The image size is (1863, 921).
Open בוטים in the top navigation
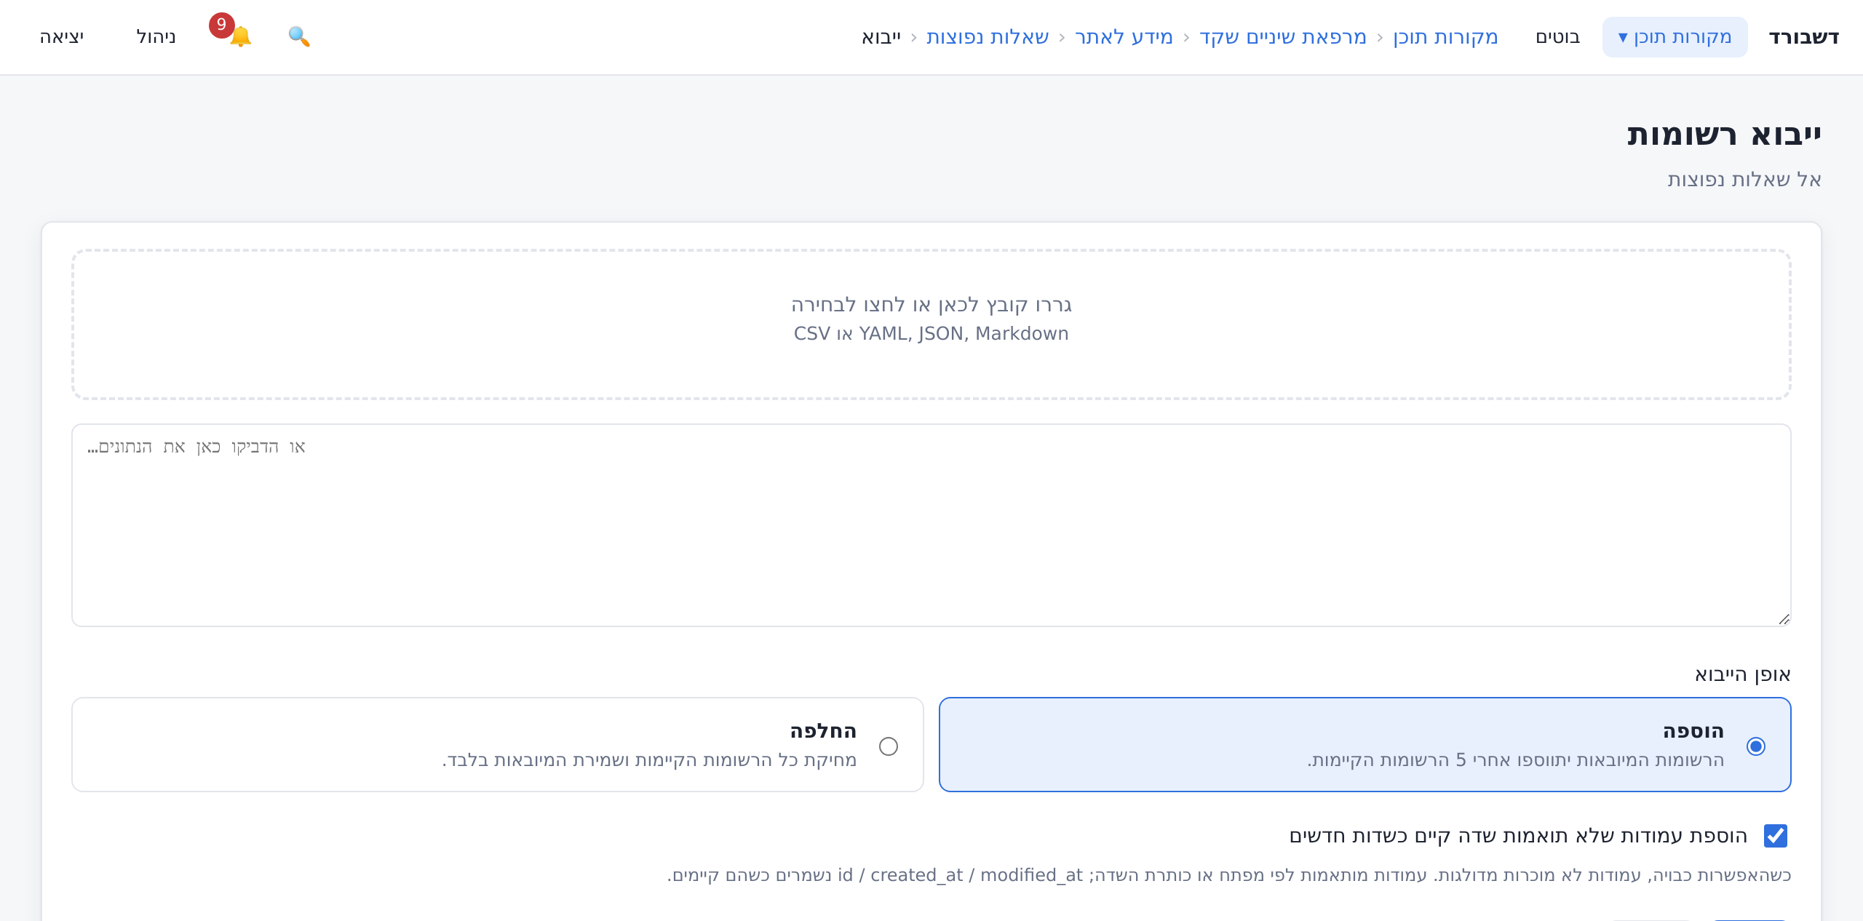[x=1558, y=37]
